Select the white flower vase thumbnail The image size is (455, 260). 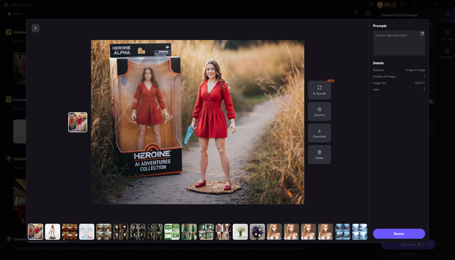tap(240, 232)
